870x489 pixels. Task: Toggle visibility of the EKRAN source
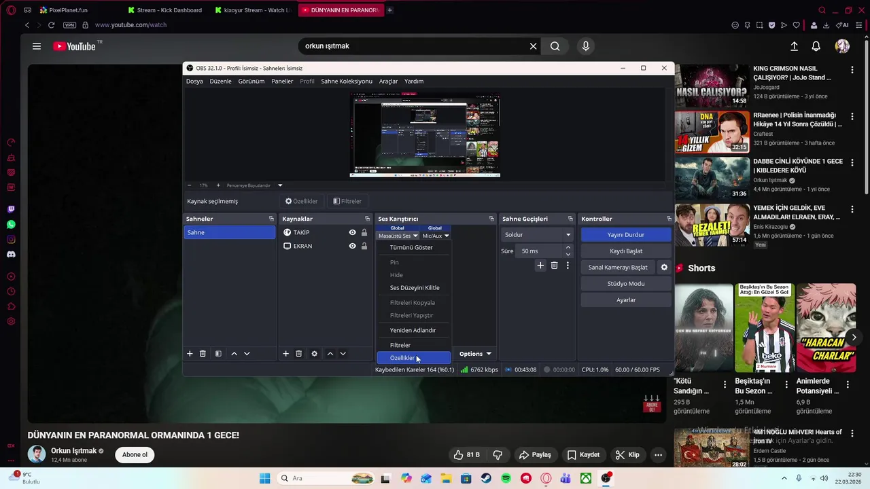[x=352, y=246]
